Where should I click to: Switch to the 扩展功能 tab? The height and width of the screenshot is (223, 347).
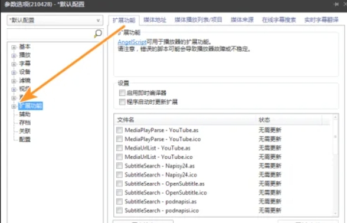point(124,20)
